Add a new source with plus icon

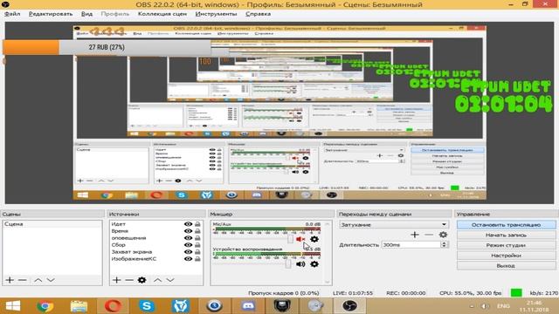[x=116, y=280]
